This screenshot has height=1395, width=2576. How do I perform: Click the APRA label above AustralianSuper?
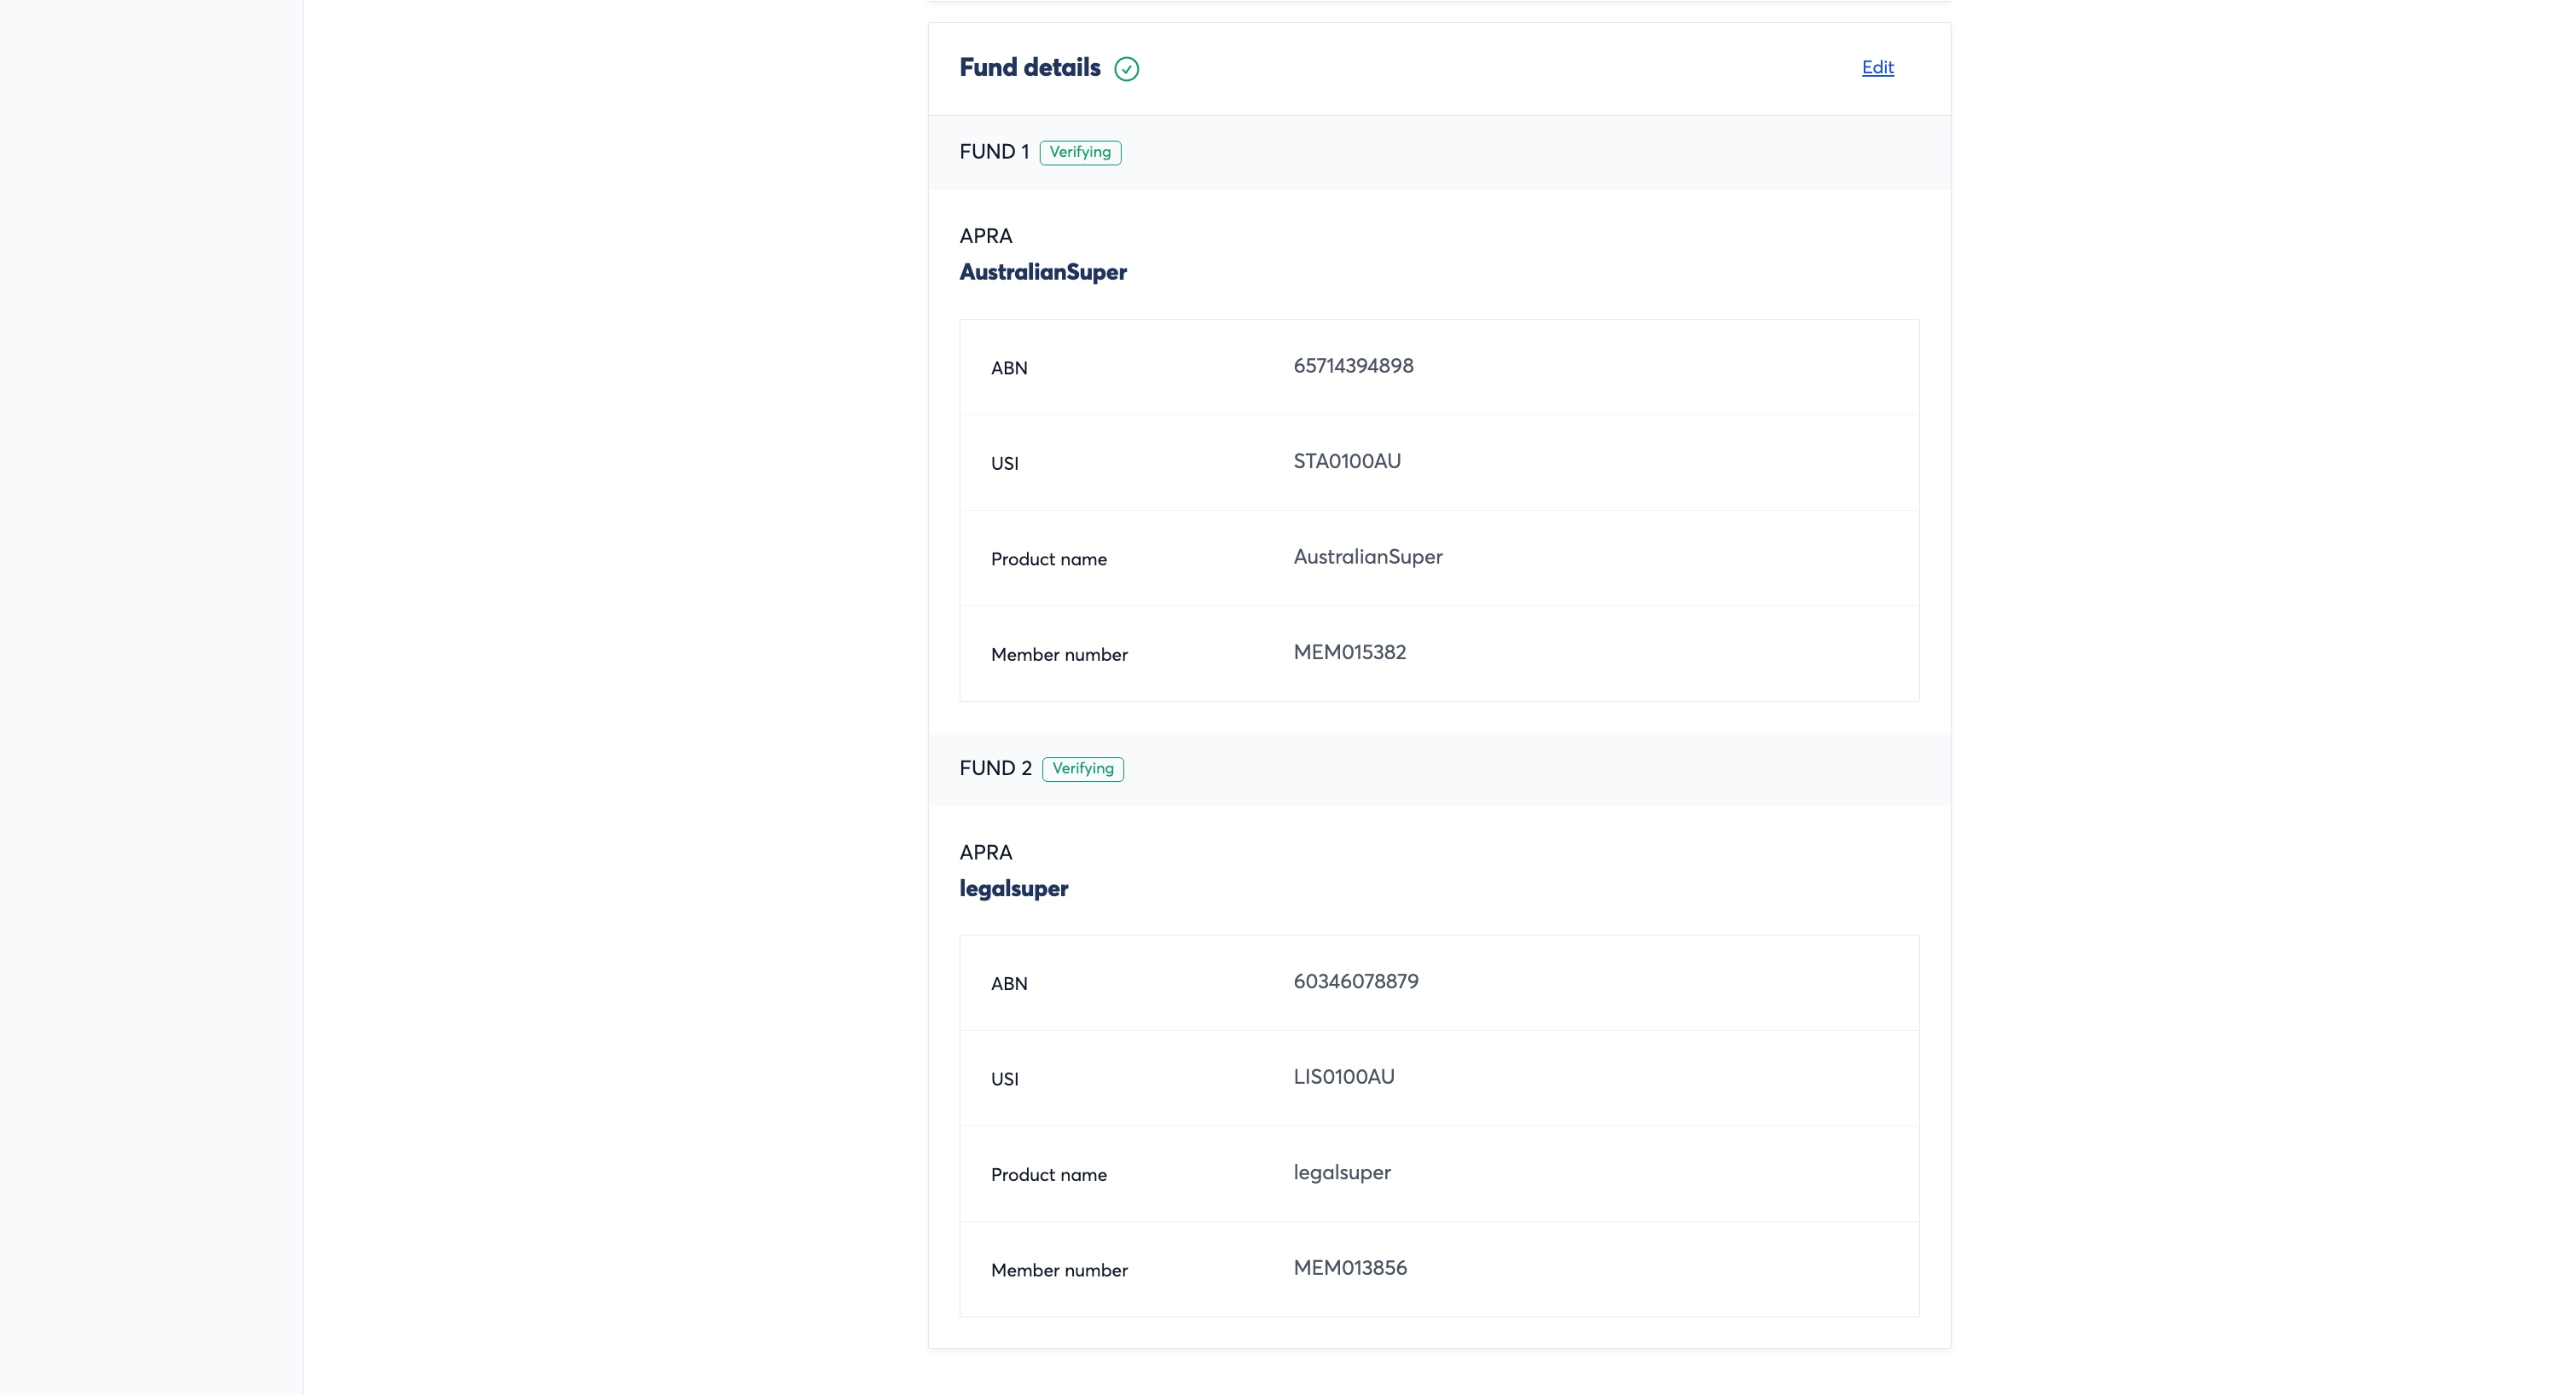pos(985,236)
